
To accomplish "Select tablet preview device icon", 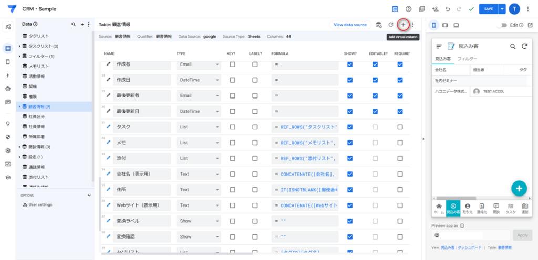I will pyautogui.click(x=445, y=25).
